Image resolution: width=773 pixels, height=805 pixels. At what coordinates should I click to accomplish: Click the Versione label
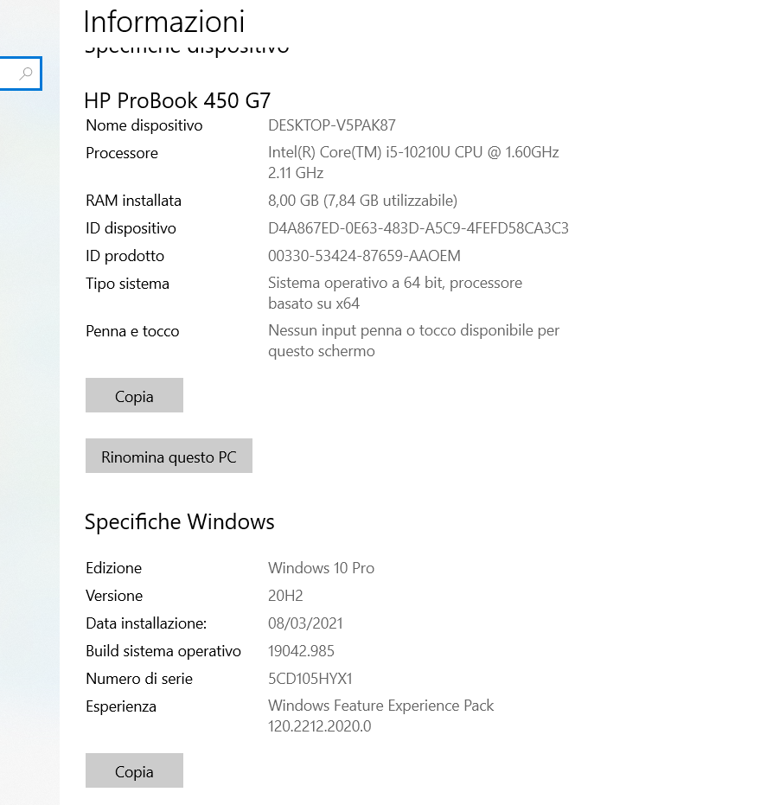[x=114, y=596]
